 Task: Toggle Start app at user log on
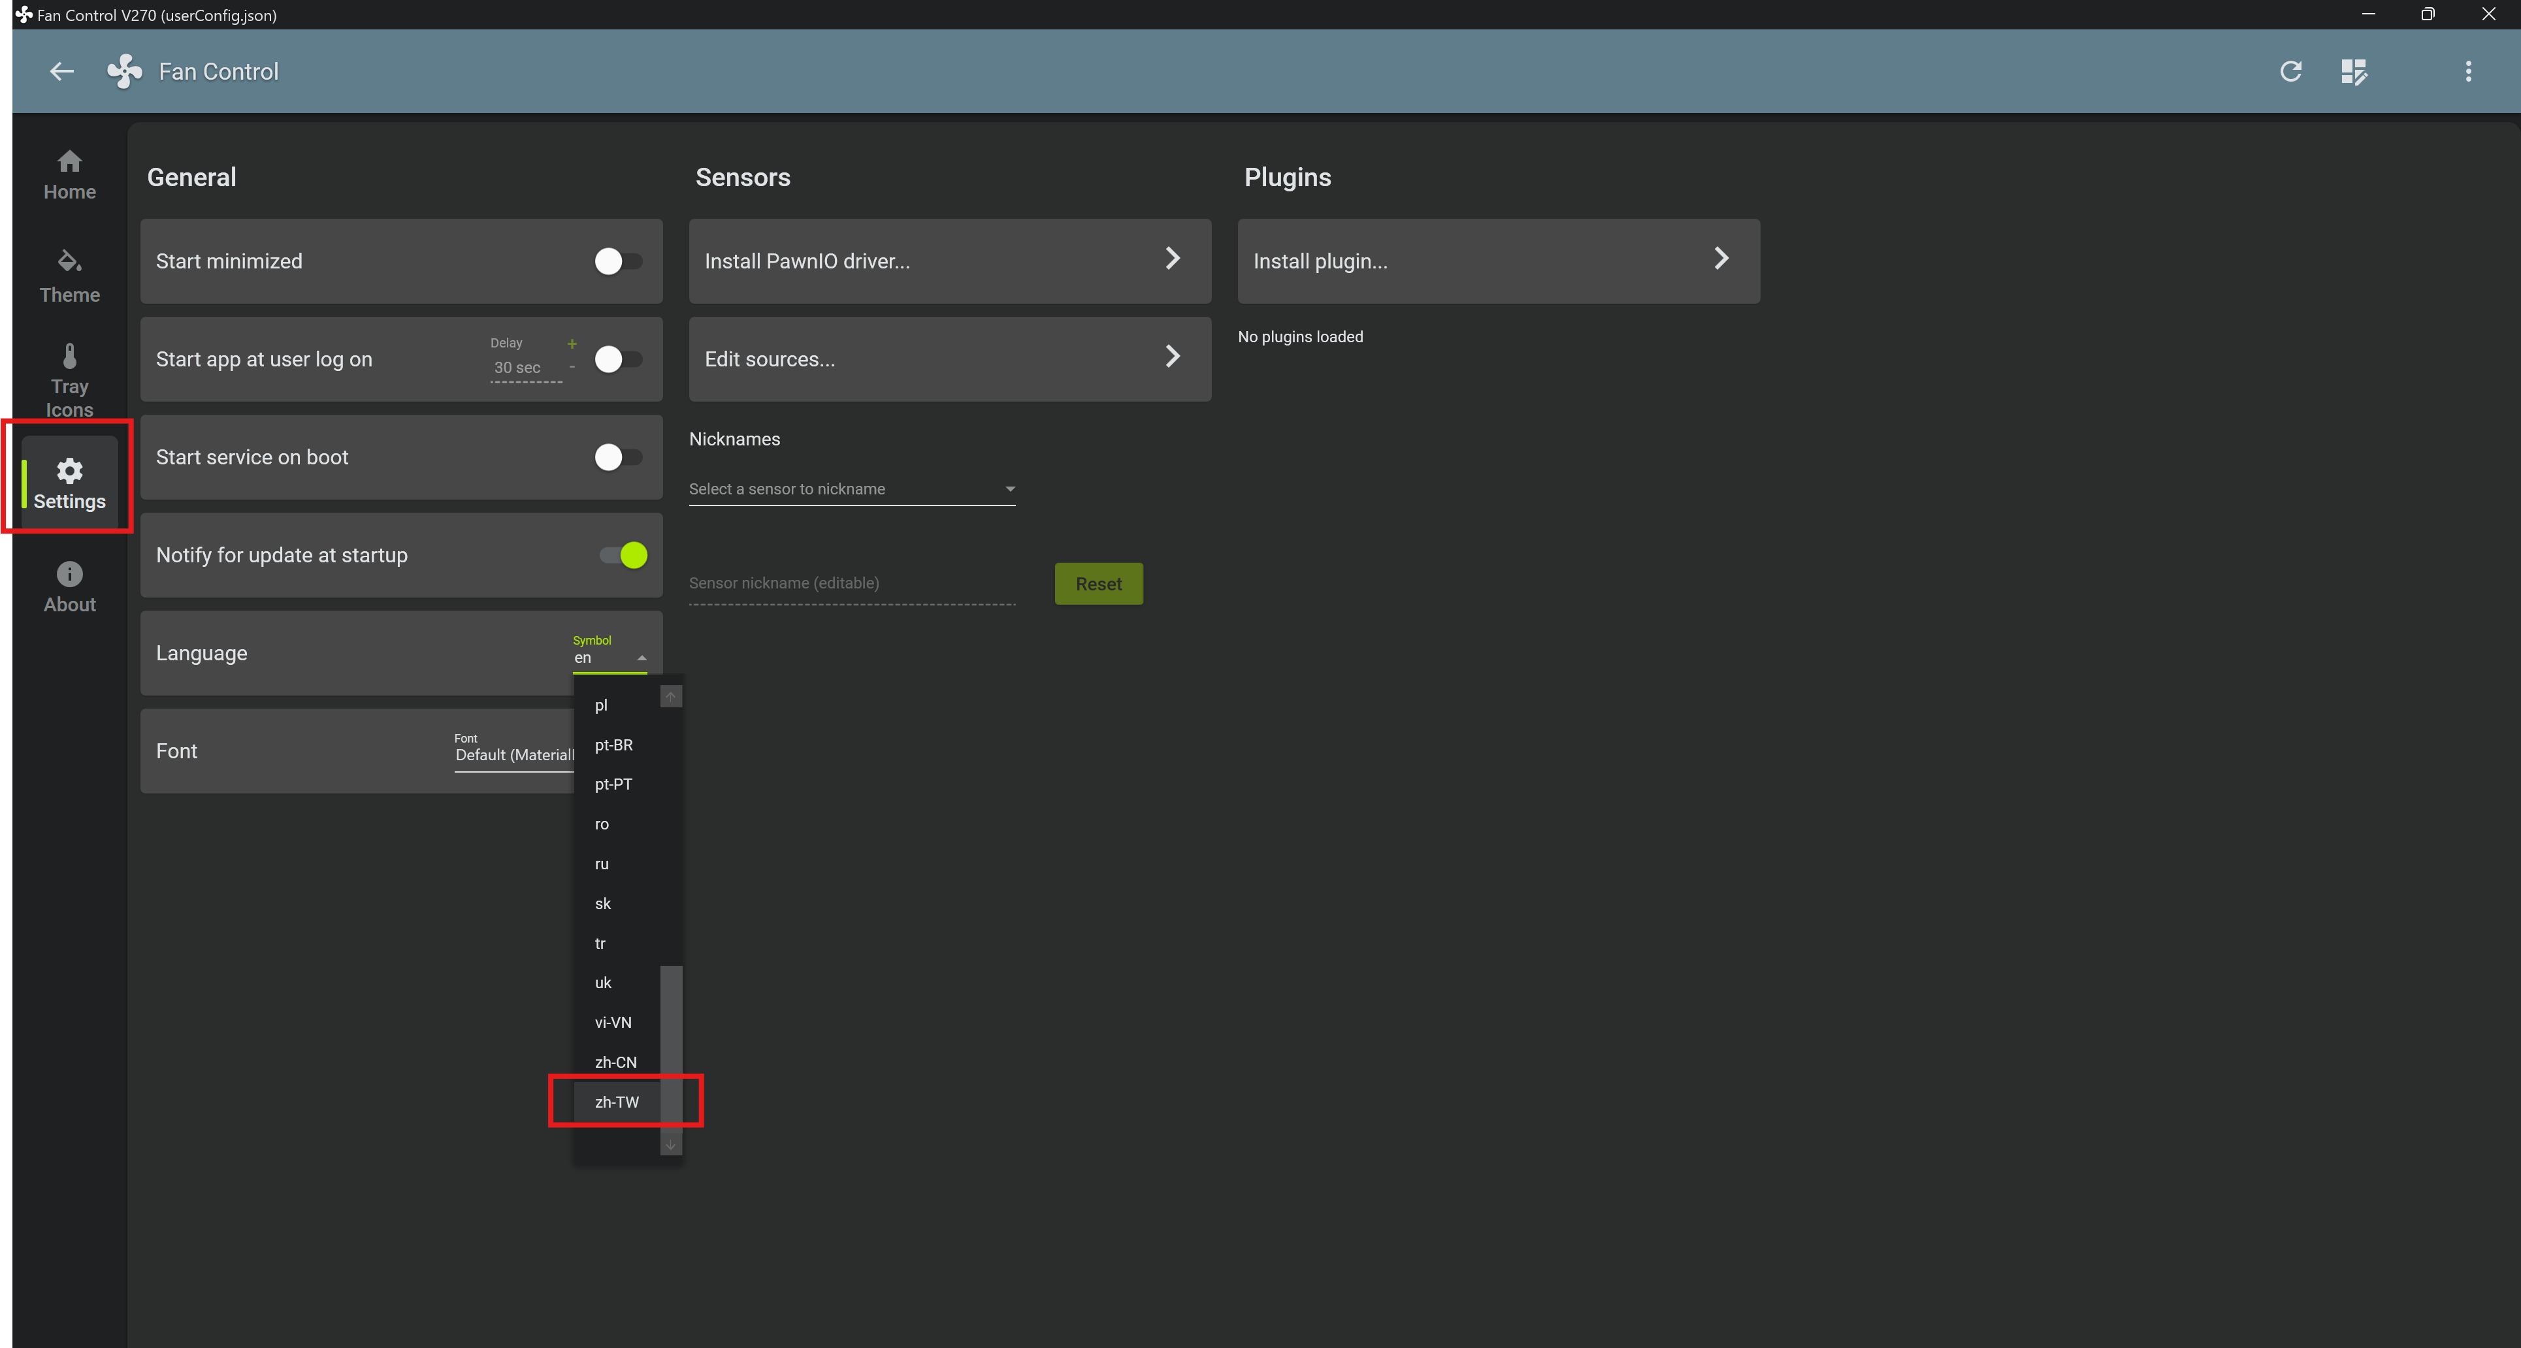pyautogui.click(x=619, y=359)
